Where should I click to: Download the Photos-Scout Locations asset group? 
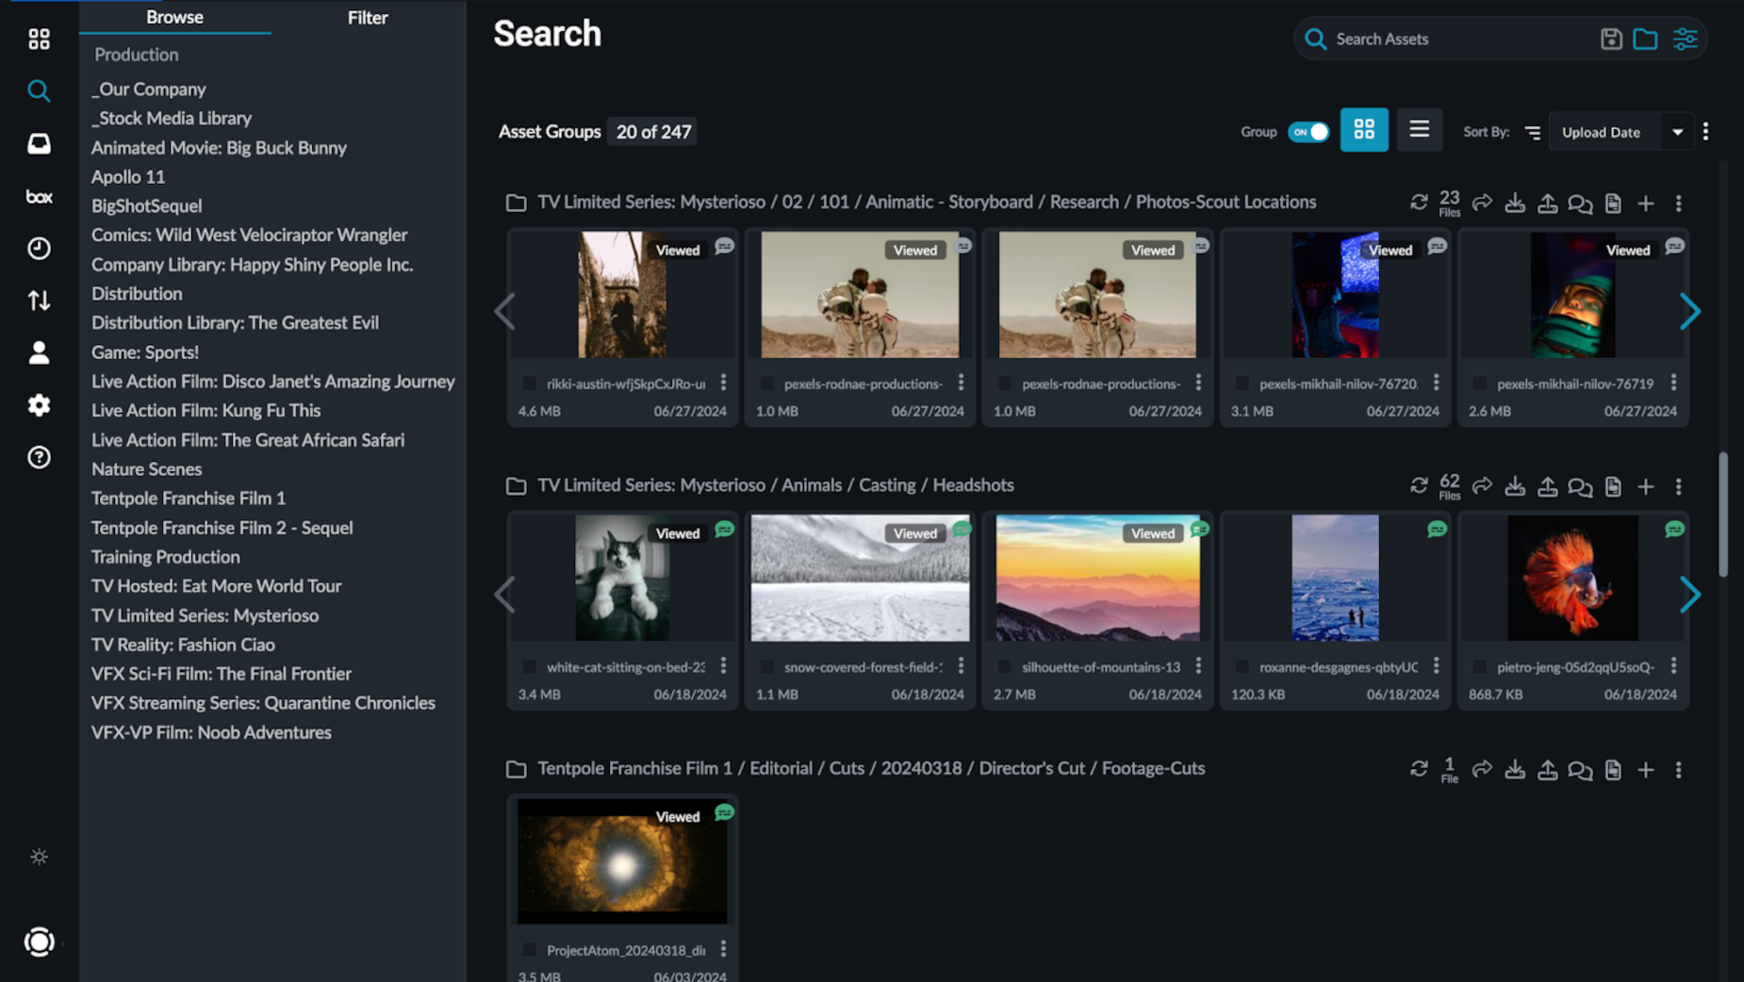pyautogui.click(x=1515, y=203)
